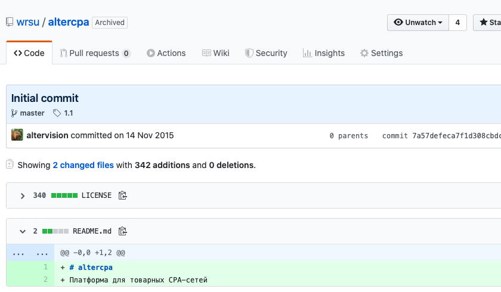Open the Wiki tab

(x=216, y=53)
